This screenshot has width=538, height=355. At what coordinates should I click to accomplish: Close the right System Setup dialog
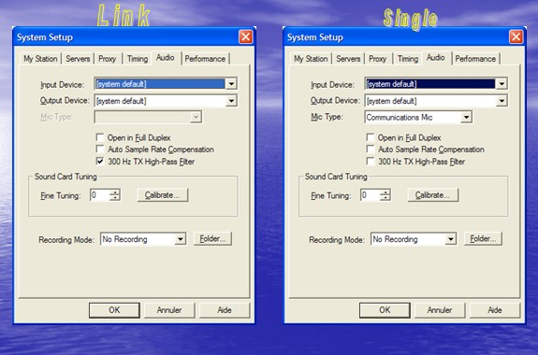coord(516,37)
